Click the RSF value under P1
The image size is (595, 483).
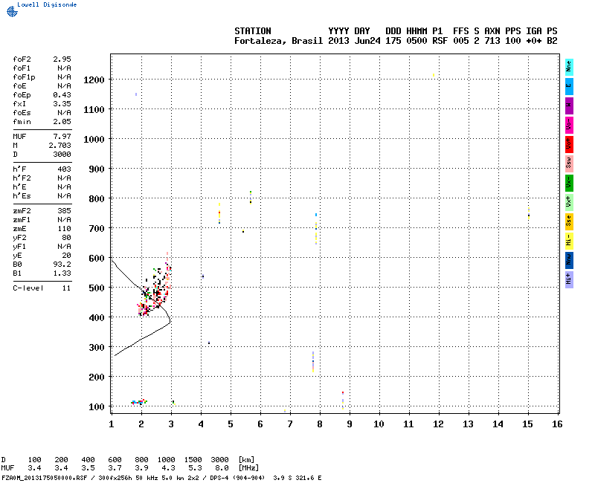(x=440, y=41)
